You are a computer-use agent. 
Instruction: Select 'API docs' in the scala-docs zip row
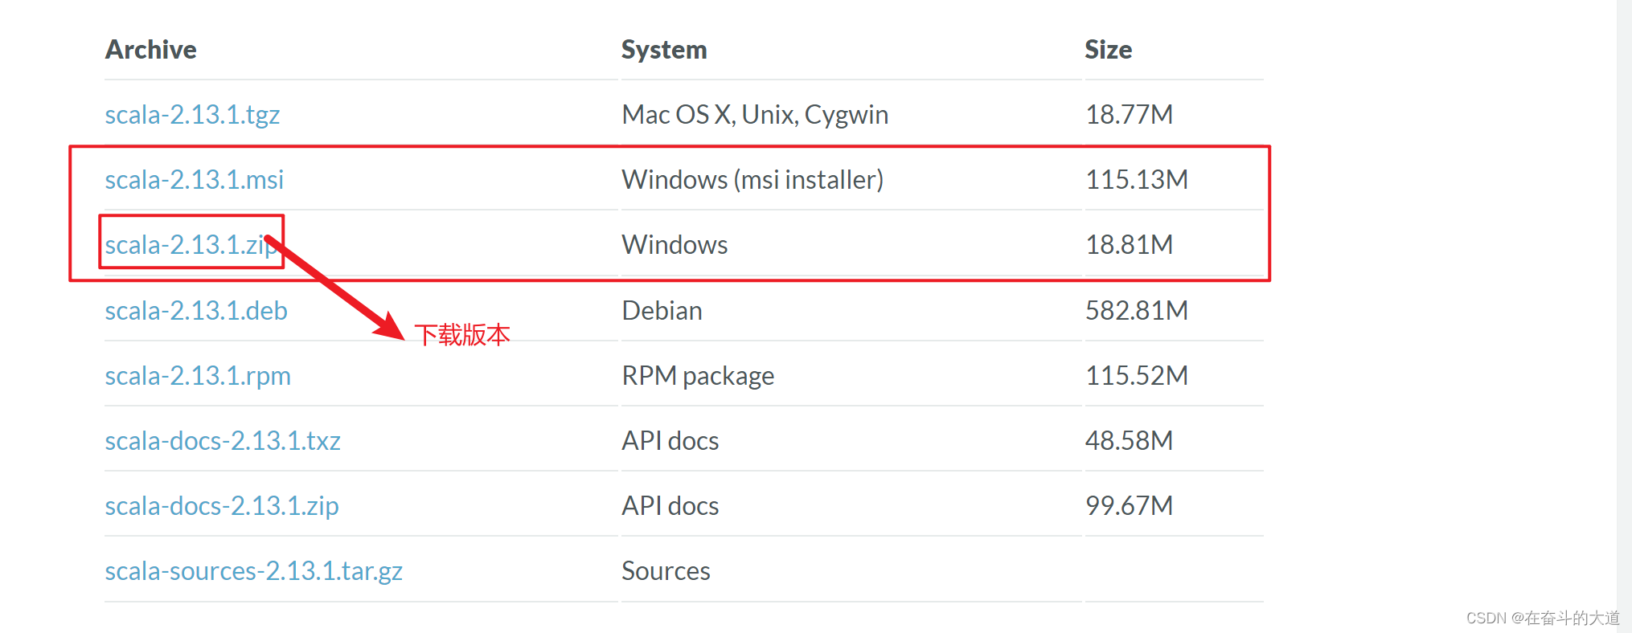(x=670, y=506)
